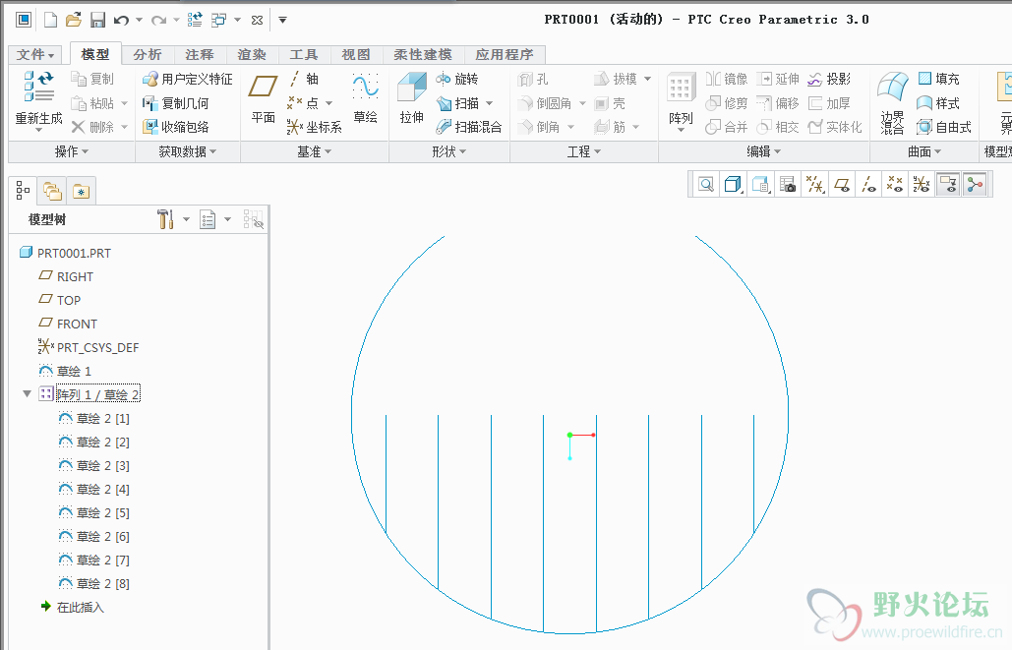Select the FRONT datum plane item
Image resolution: width=1012 pixels, height=650 pixels.
click(68, 324)
